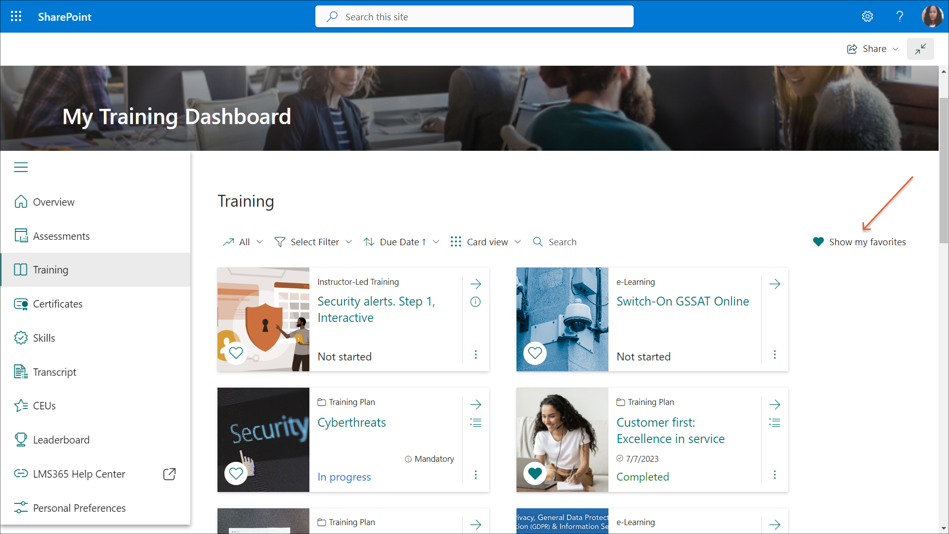Open more options on Customer first card

pos(775,475)
